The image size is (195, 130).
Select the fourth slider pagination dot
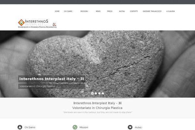coord(103,93)
